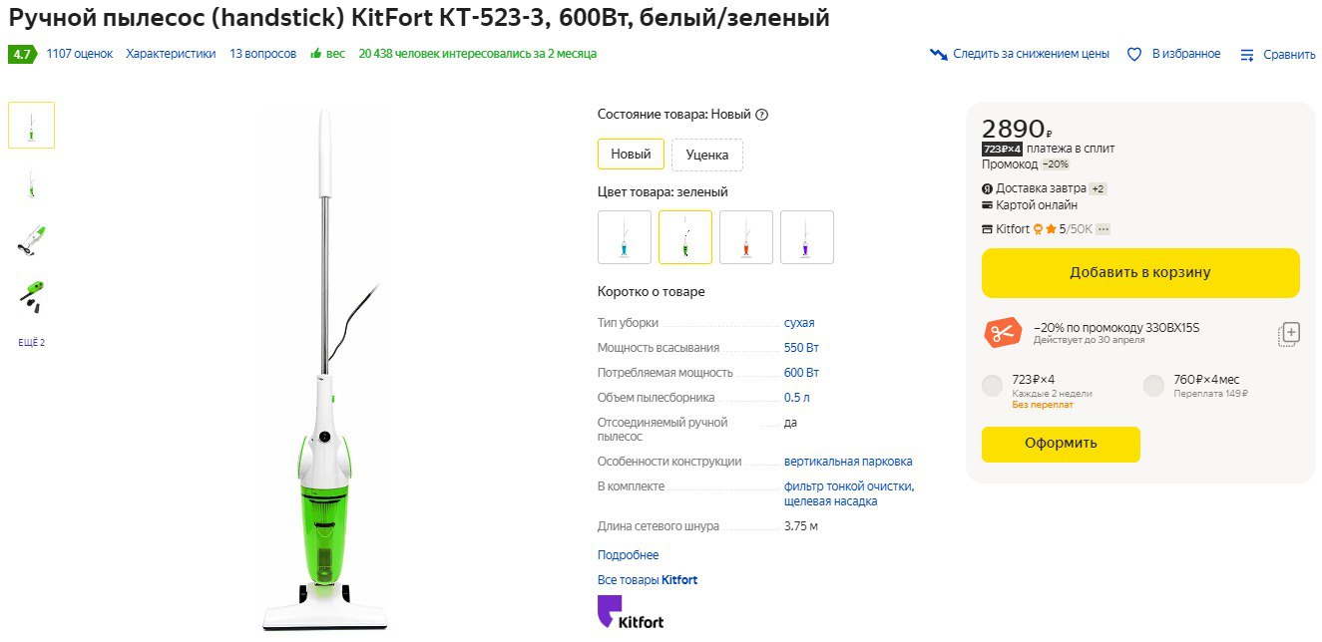The image size is (1322, 642).
Task: Expand delivery options +2 badge
Action: pos(1098,188)
